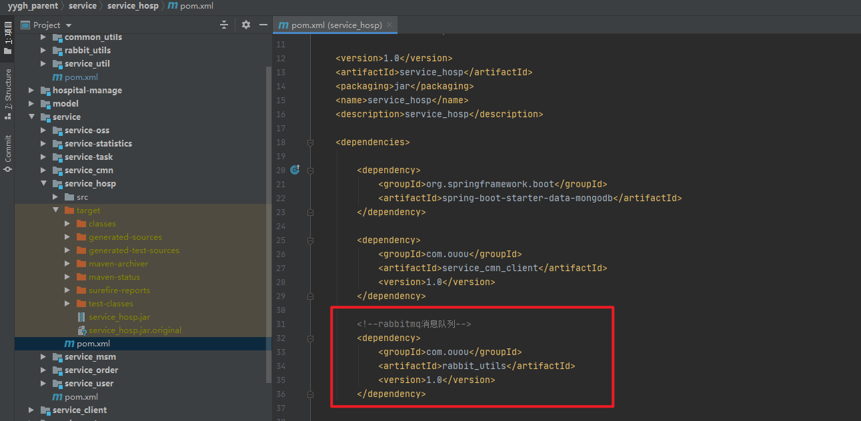The image size is (861, 421).
Task: Click the src folder icon
Action: pos(69,197)
